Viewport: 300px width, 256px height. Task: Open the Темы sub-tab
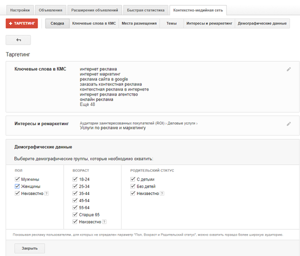point(171,23)
